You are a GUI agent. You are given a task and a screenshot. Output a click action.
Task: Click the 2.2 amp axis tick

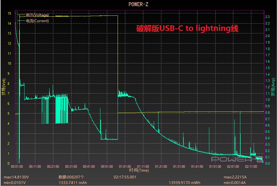pos(267,23)
